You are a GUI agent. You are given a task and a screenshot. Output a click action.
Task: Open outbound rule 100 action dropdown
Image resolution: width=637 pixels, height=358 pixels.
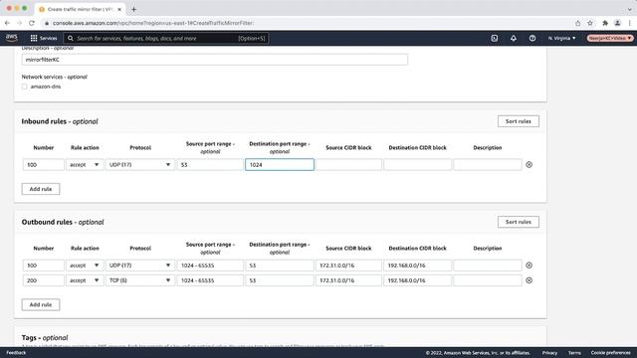click(x=85, y=266)
